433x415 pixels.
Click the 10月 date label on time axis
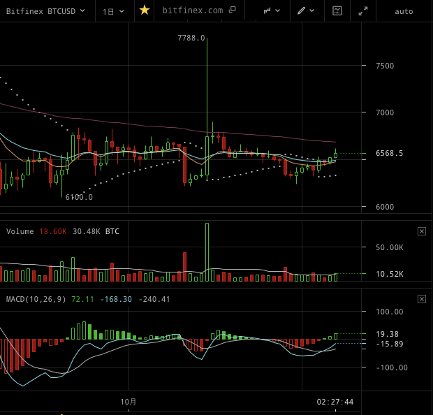coord(129,402)
